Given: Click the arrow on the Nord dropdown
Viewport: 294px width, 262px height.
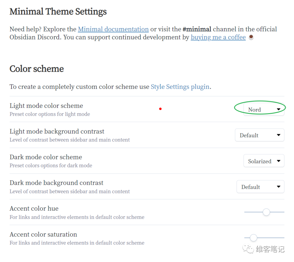Looking at the screenshot, I should (x=278, y=109).
